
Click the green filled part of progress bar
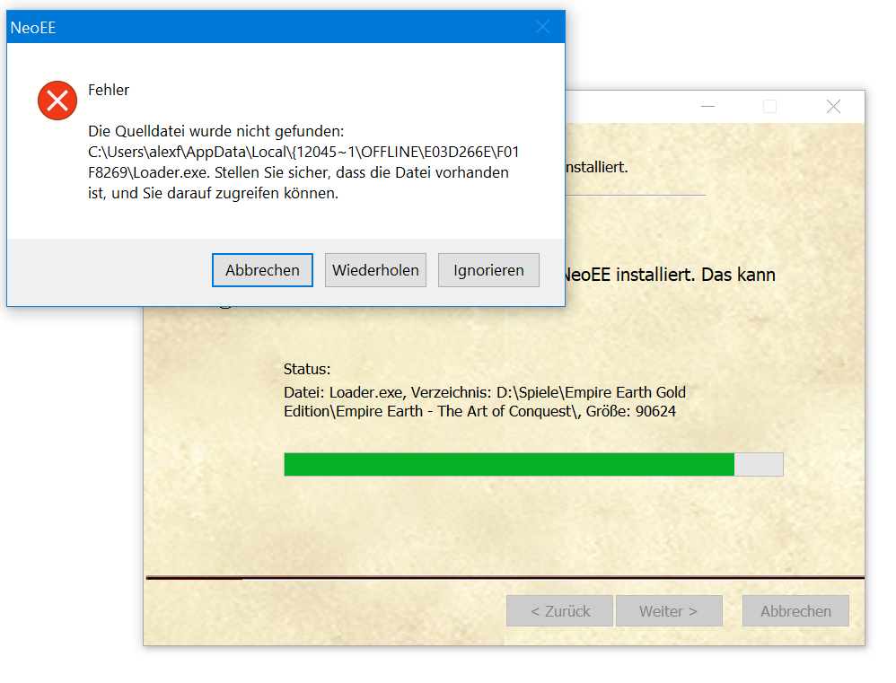tap(508, 464)
